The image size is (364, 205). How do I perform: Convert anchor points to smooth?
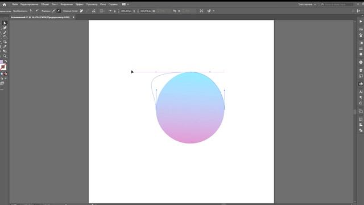click(x=37, y=11)
